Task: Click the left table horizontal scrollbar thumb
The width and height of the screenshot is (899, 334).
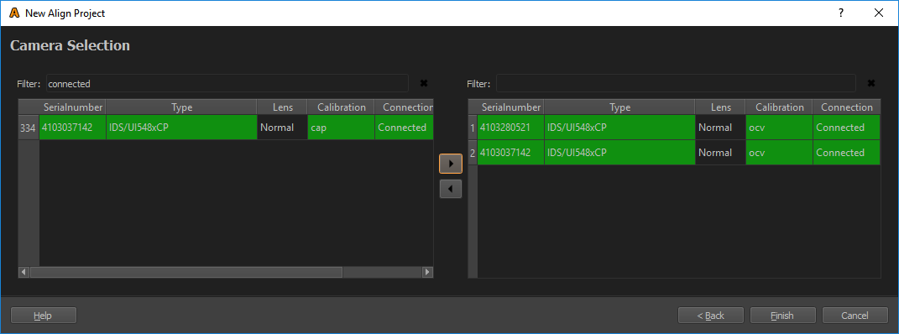Action: tap(186, 272)
